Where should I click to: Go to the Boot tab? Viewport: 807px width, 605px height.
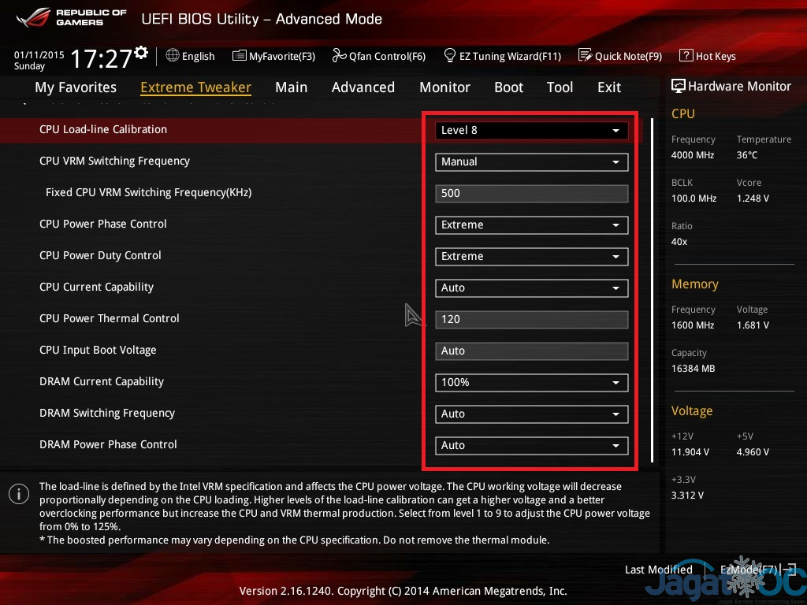508,87
